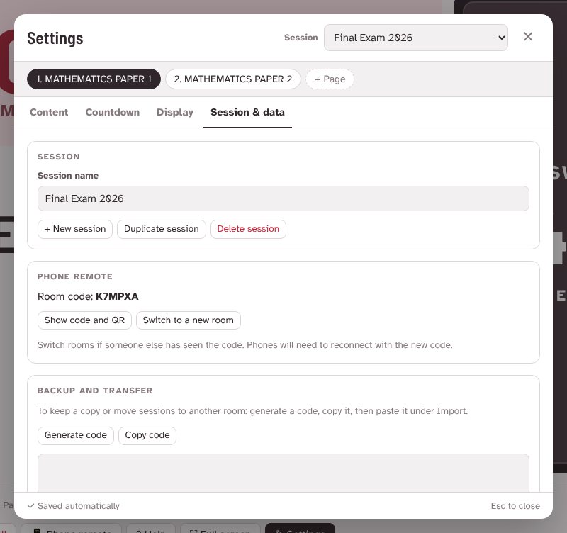Click the Esc to close hint

coord(515,506)
